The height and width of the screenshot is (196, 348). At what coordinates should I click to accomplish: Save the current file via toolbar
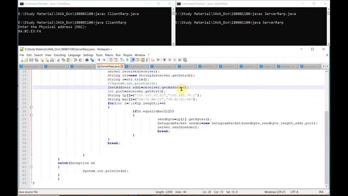pos(32,60)
